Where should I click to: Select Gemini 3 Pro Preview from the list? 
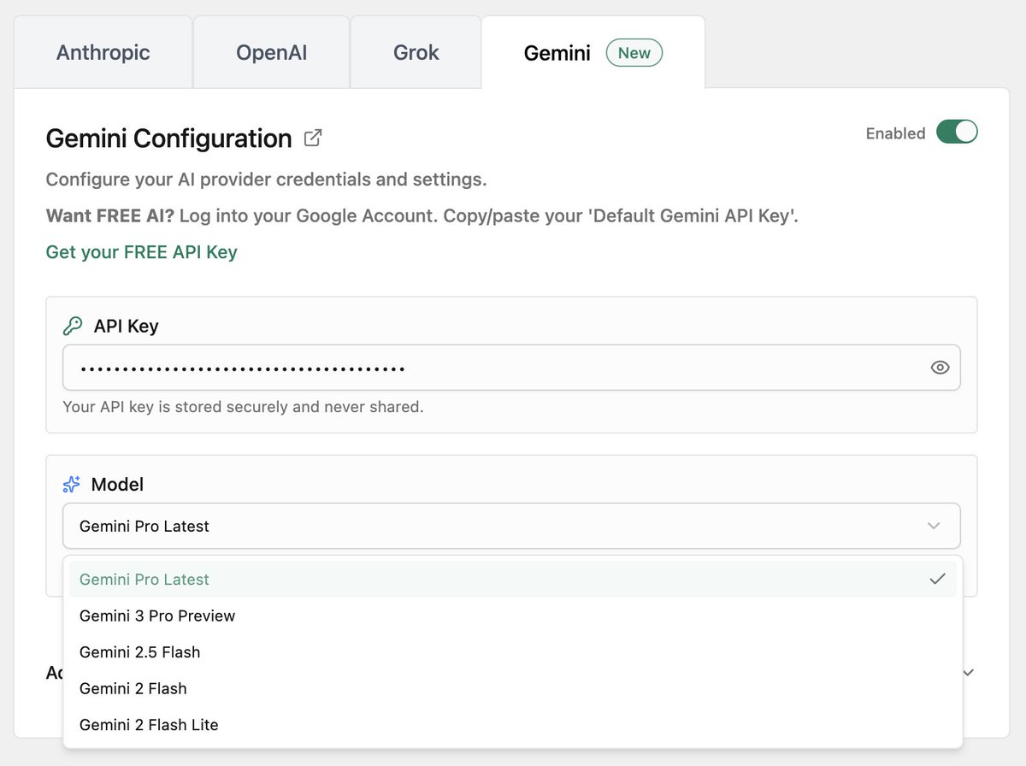click(x=157, y=616)
